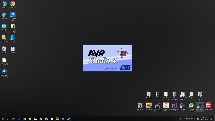The height and width of the screenshot is (121, 215).
Task: Select the Network desktop icon
Action: point(4,16)
